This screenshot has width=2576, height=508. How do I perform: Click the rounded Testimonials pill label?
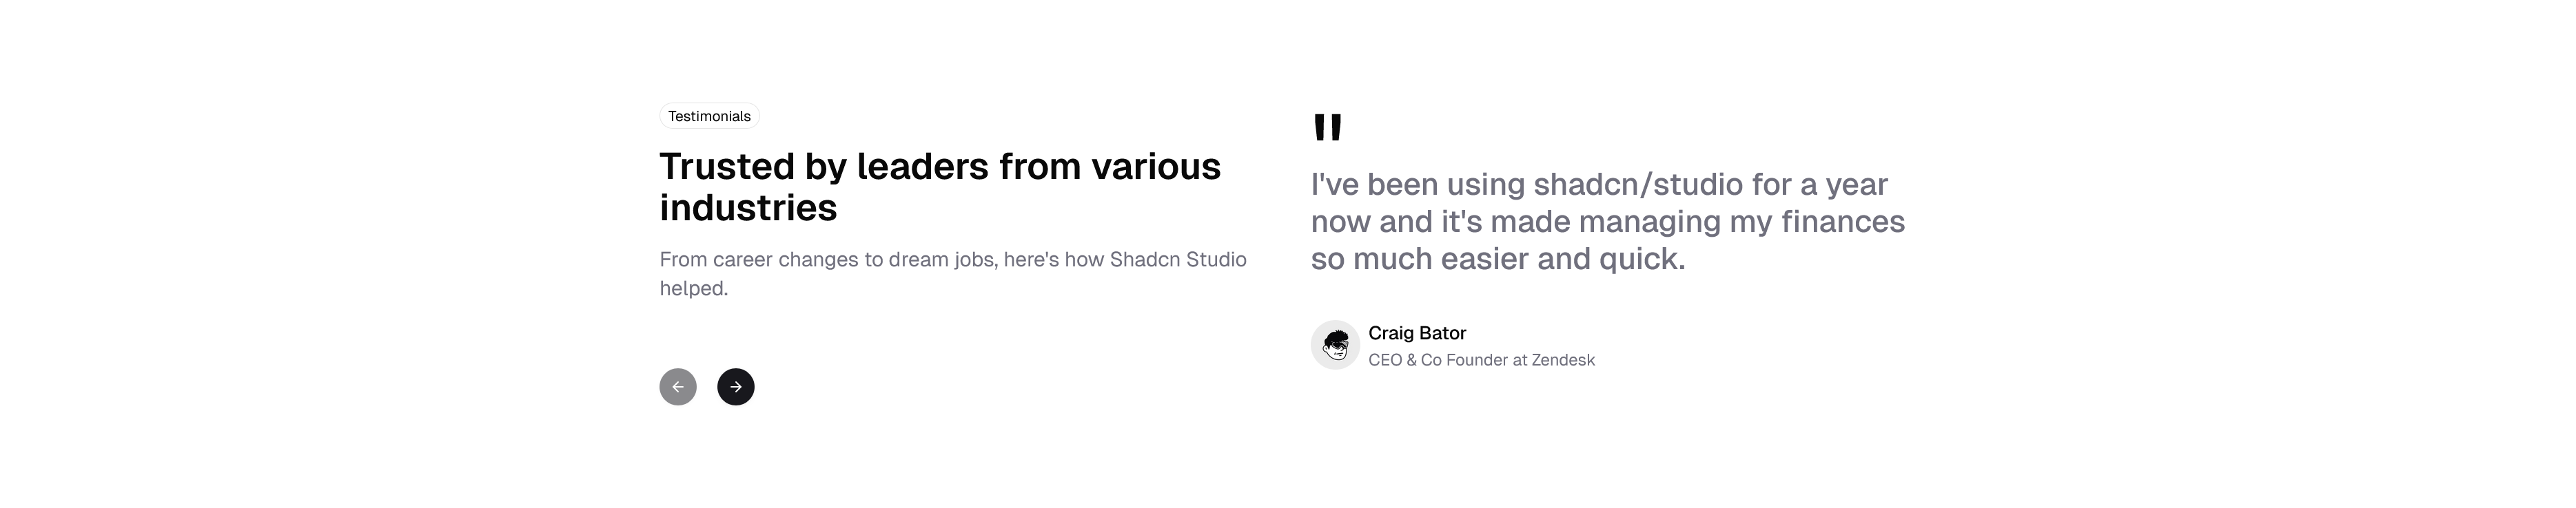709,116
